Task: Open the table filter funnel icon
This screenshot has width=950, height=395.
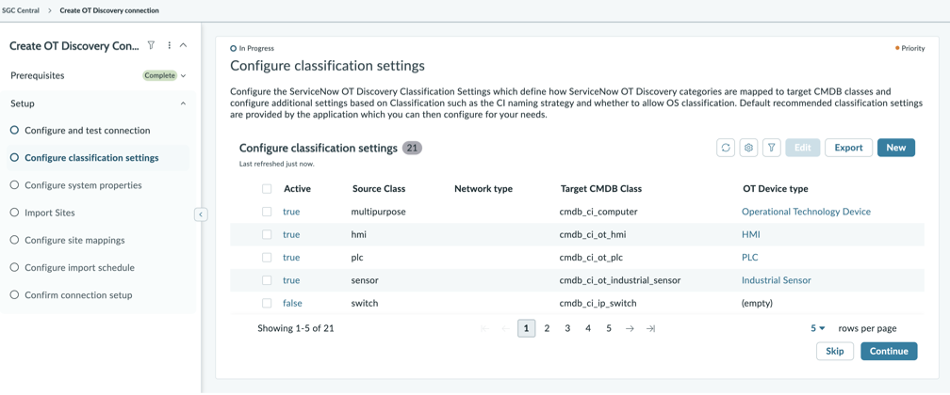Action: point(771,148)
